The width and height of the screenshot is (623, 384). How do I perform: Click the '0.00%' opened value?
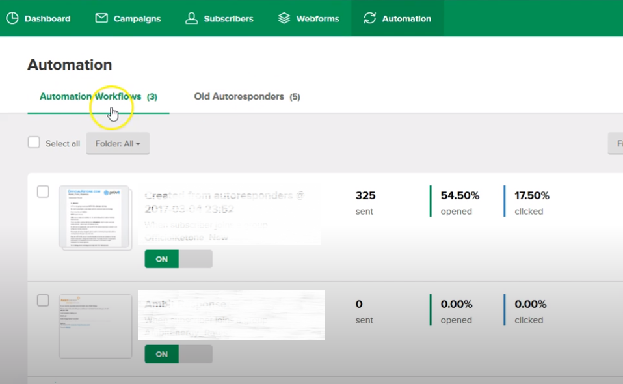pos(457,304)
